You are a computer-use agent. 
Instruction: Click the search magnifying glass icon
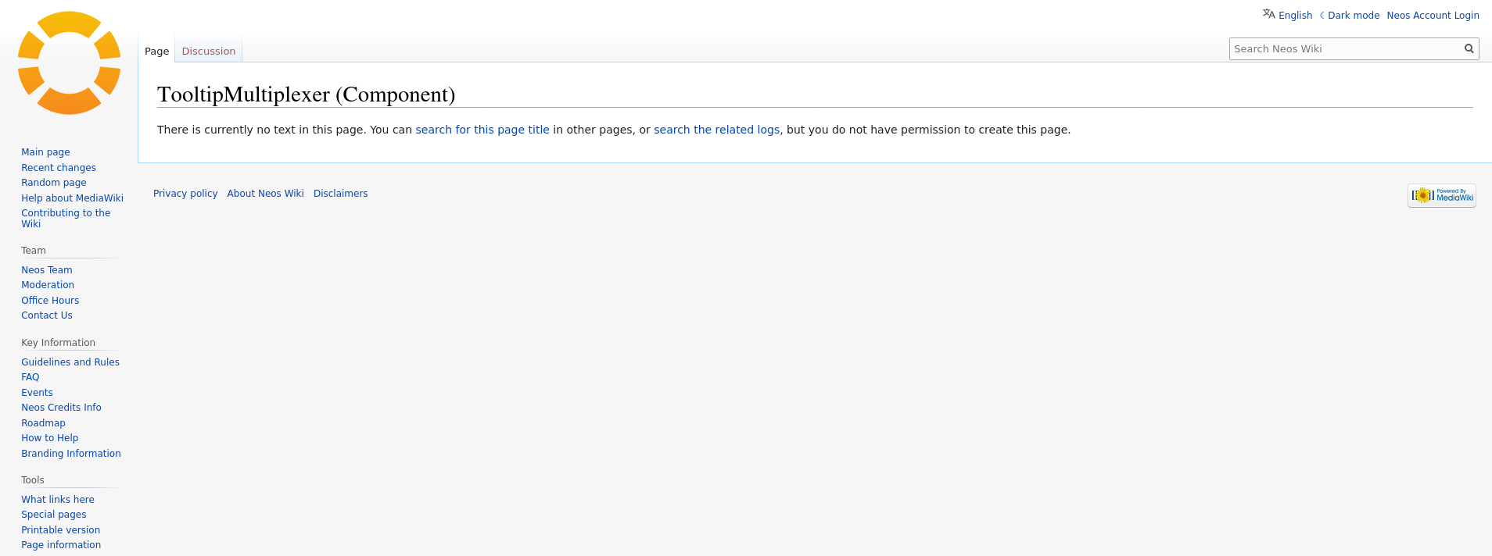click(x=1469, y=48)
